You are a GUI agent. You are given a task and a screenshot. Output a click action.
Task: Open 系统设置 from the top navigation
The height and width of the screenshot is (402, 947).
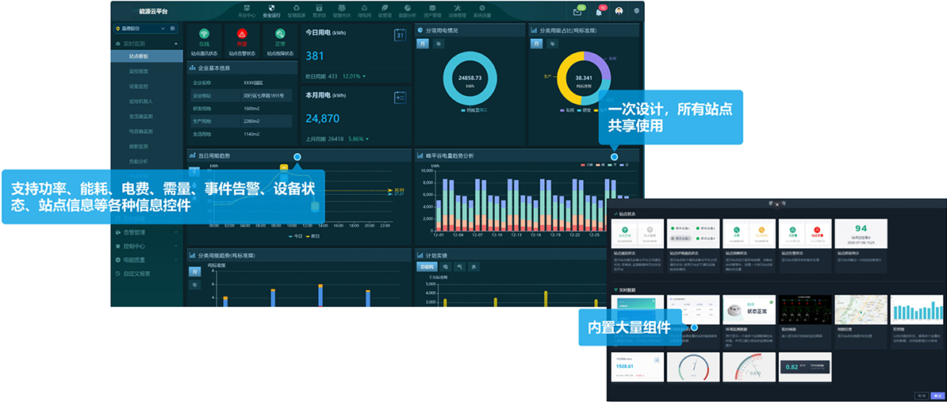click(481, 10)
